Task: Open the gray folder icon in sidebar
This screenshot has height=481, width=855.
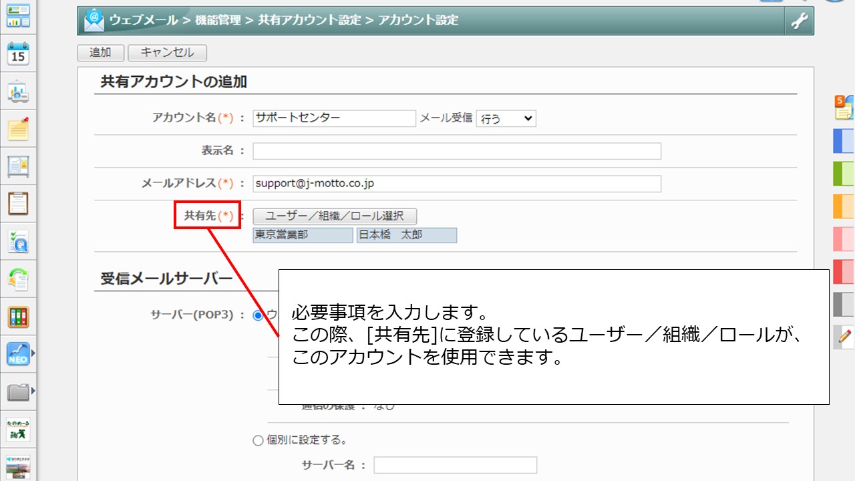Action: pos(17,391)
